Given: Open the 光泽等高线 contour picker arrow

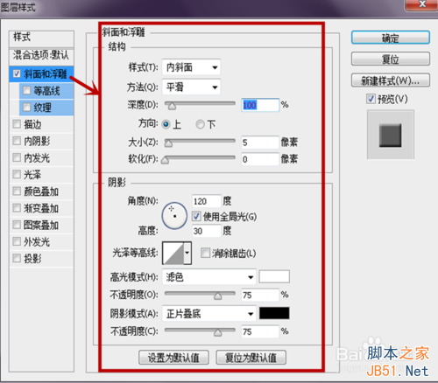Looking at the screenshot, I should tap(187, 253).
